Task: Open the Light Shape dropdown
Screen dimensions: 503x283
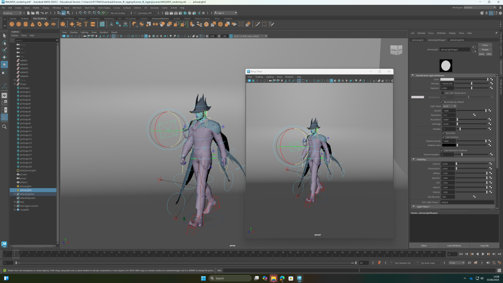Action: click(x=449, y=106)
